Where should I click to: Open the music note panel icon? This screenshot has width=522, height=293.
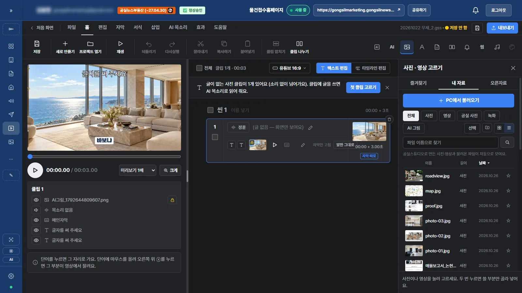tap(497, 47)
